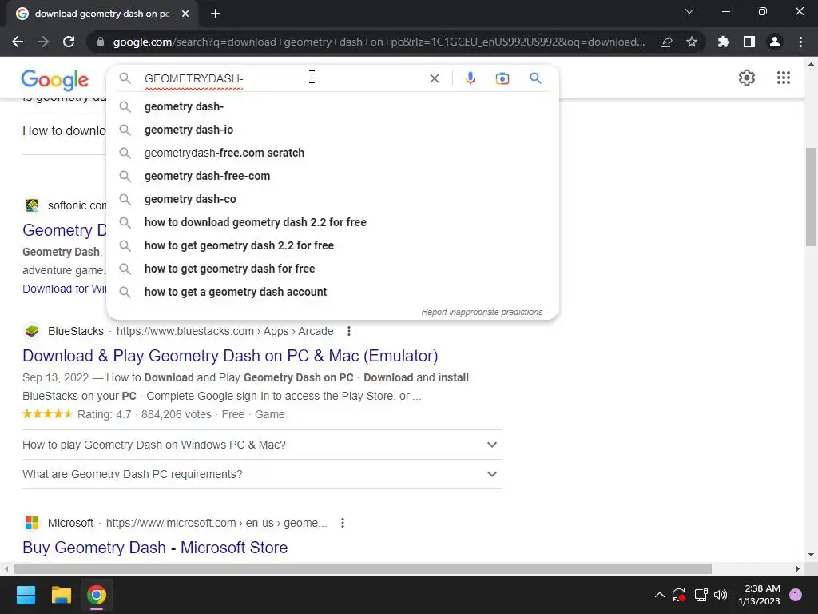Clear the search box with X
Viewport: 818px width, 614px height.
pyautogui.click(x=434, y=78)
